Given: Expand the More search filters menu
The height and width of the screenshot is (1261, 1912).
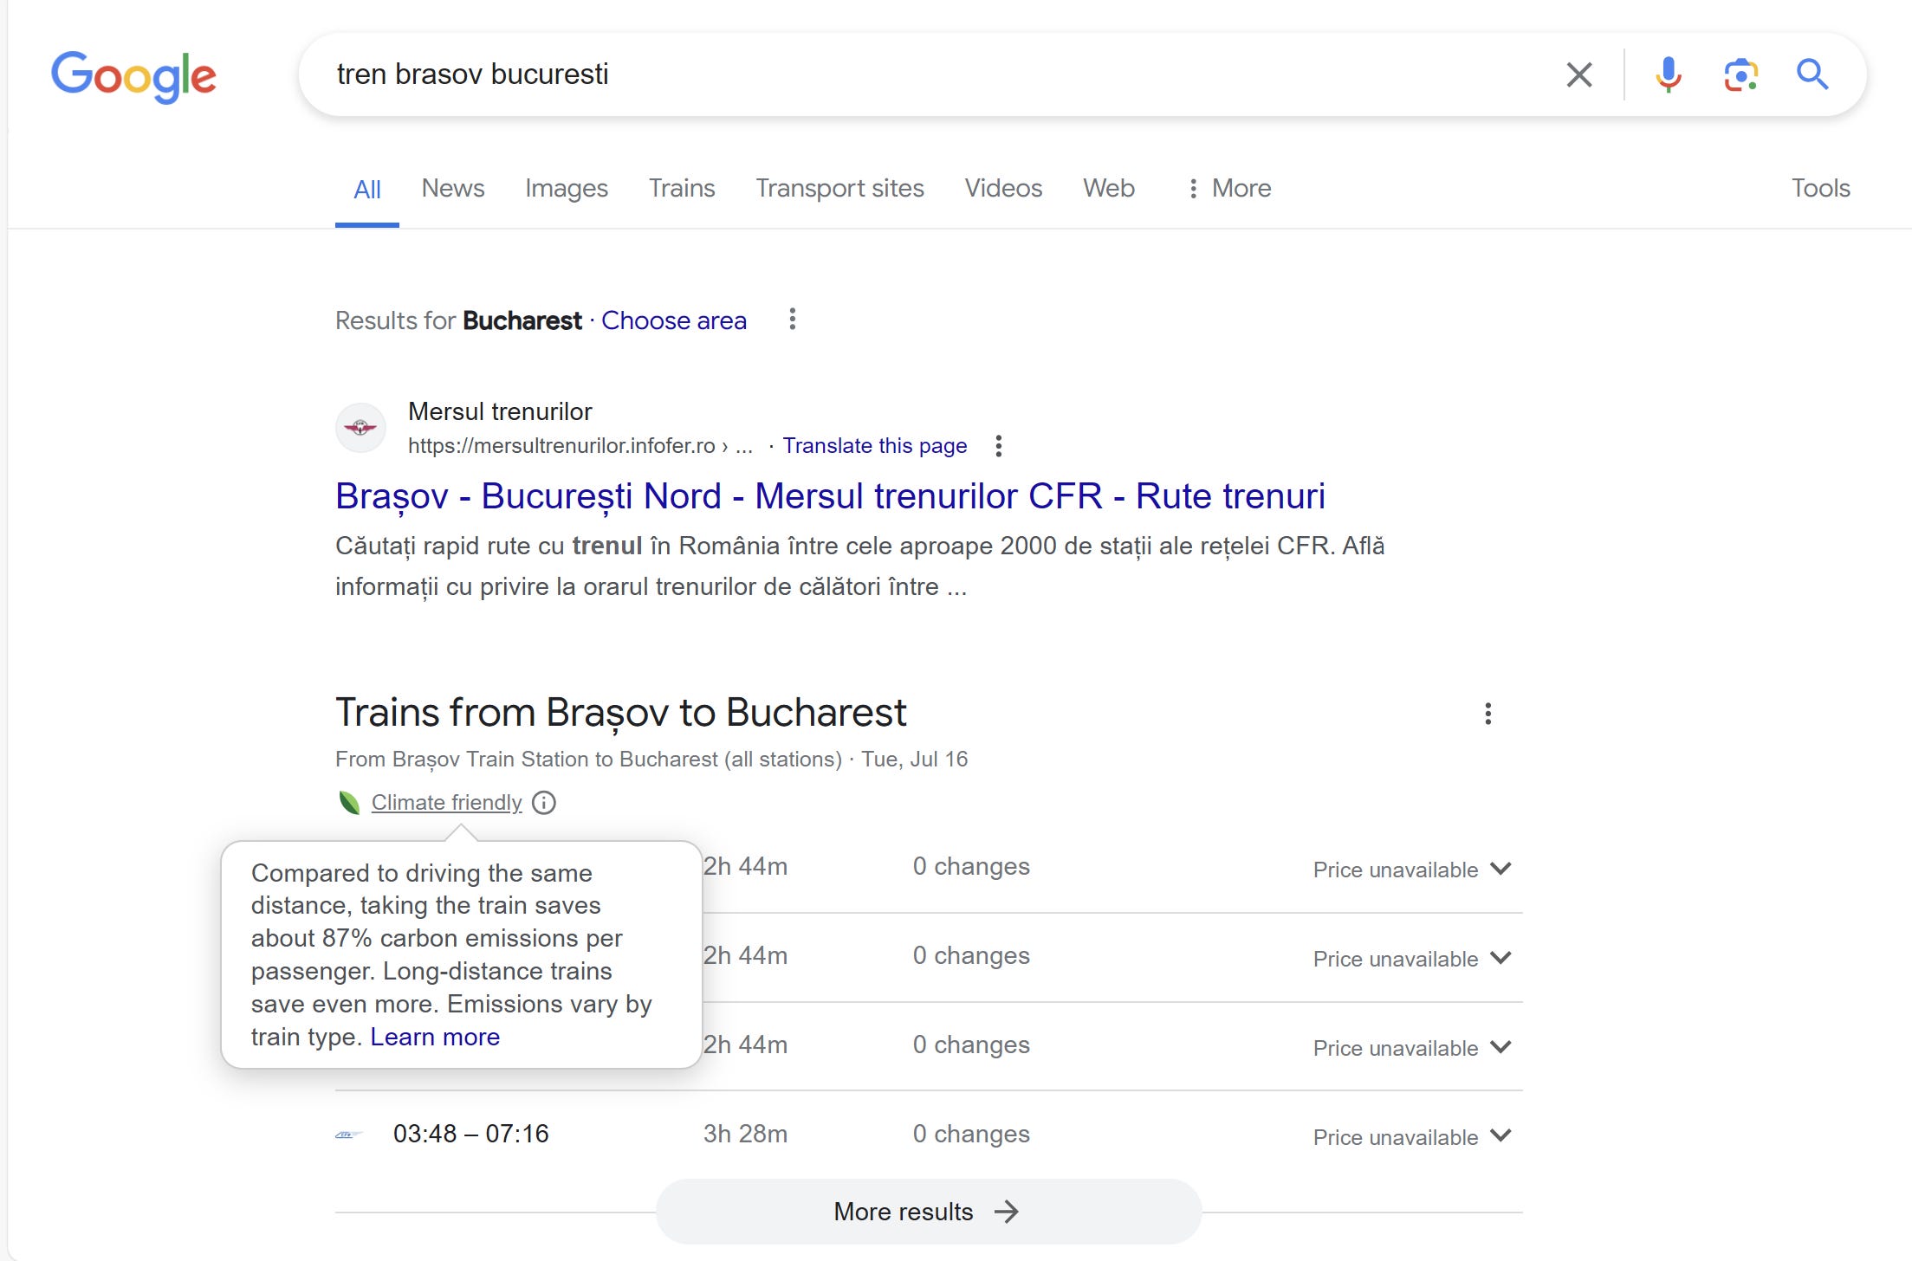Looking at the screenshot, I should tap(1228, 188).
